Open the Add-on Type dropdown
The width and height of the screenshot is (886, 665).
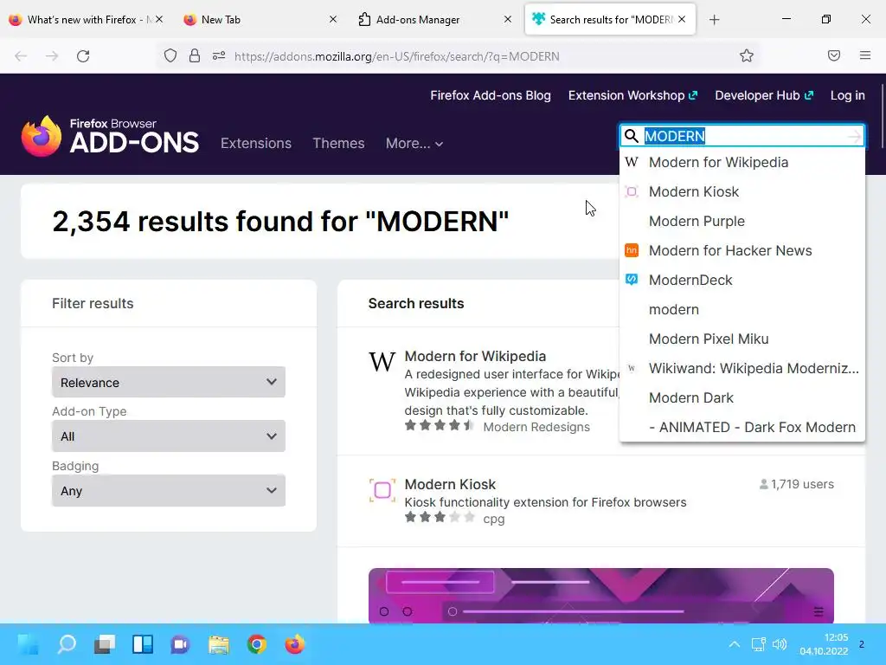click(169, 436)
